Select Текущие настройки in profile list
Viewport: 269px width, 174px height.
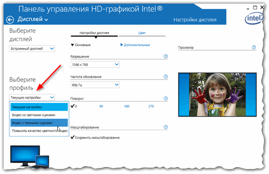39,107
